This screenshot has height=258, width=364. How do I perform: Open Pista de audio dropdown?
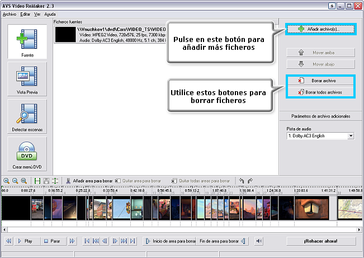[351, 136]
